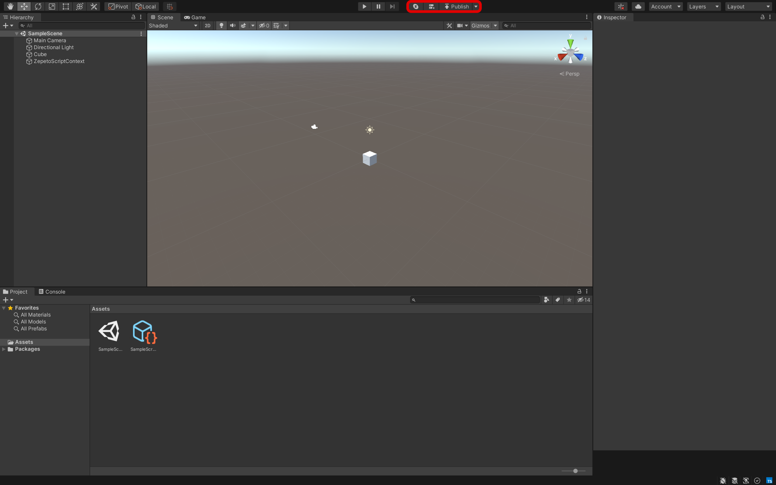The height and width of the screenshot is (485, 776).
Task: Select the Scale tool
Action: (52, 6)
